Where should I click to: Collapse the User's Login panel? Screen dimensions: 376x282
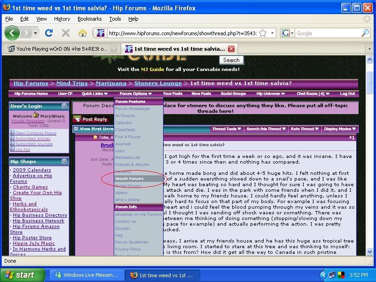[65, 106]
